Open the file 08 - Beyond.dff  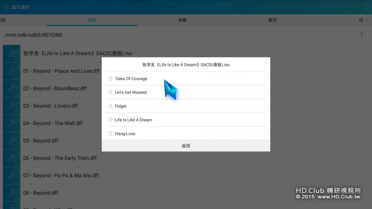(41, 193)
